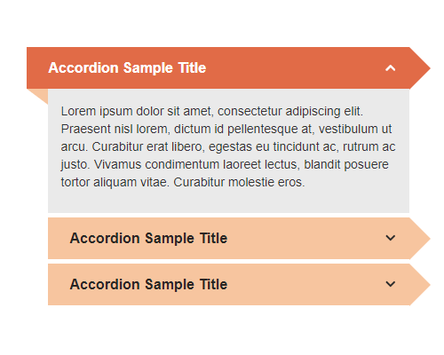The image size is (444, 355).
Task: Click the folded corner triangle beneath the active header
Action: tap(41, 94)
